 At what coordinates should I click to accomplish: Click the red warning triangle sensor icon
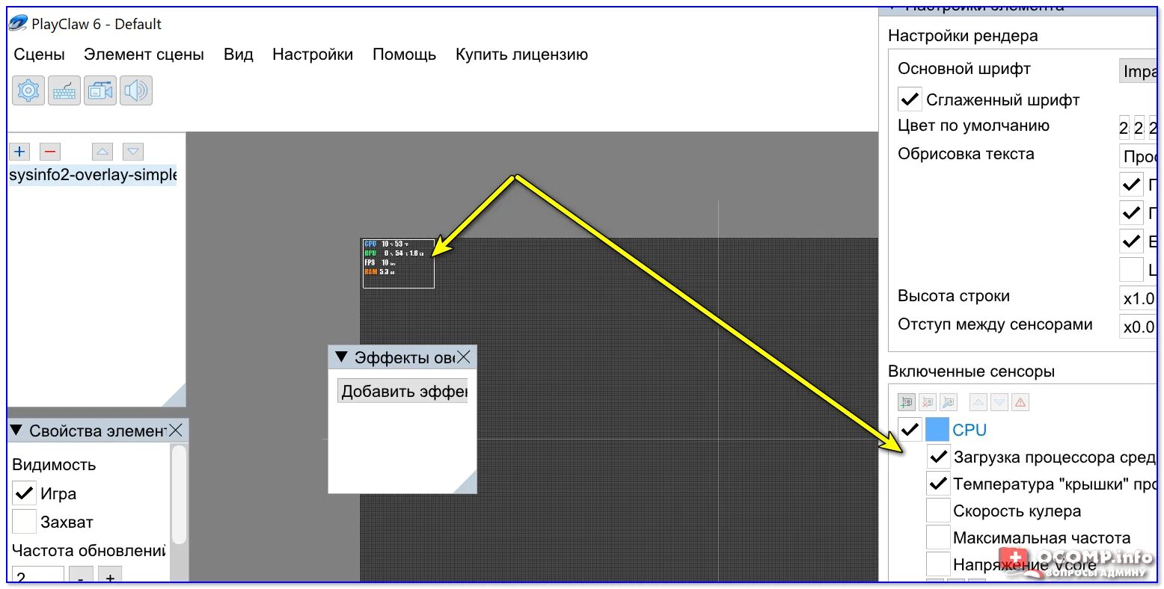click(1020, 402)
